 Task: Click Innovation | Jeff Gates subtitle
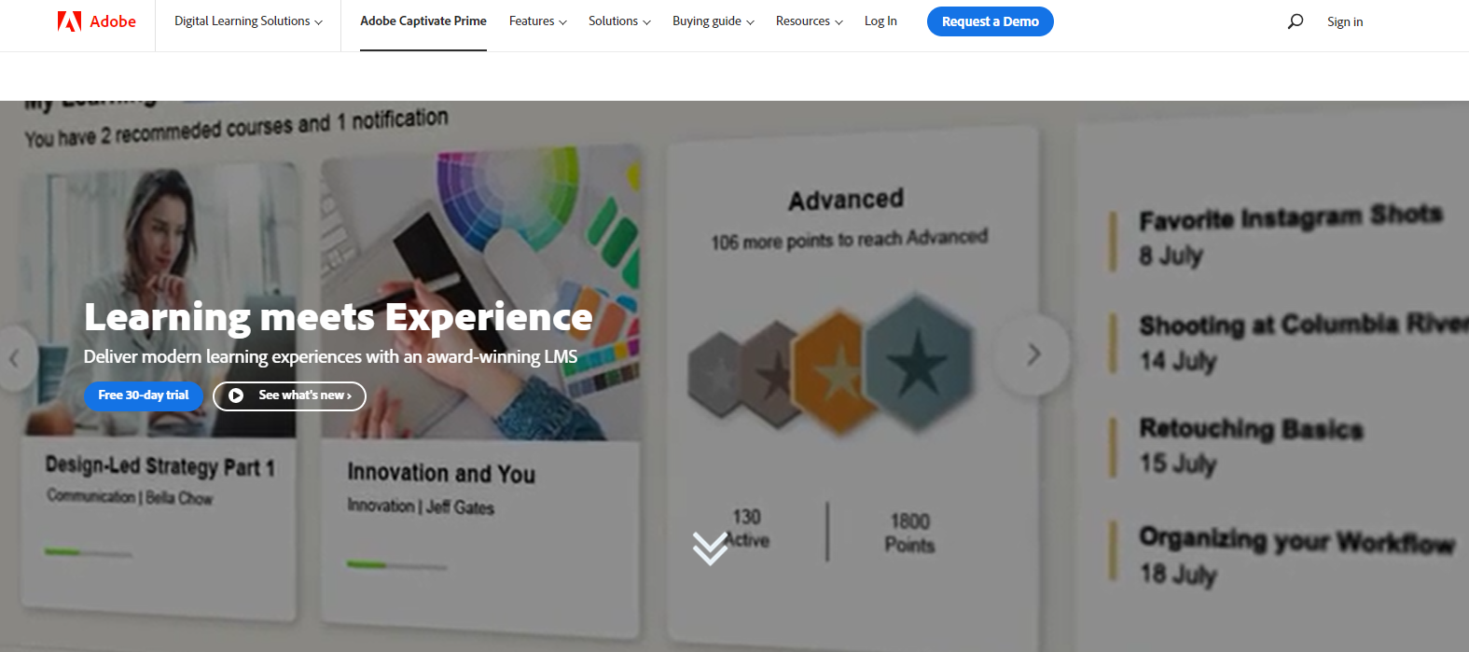(421, 506)
